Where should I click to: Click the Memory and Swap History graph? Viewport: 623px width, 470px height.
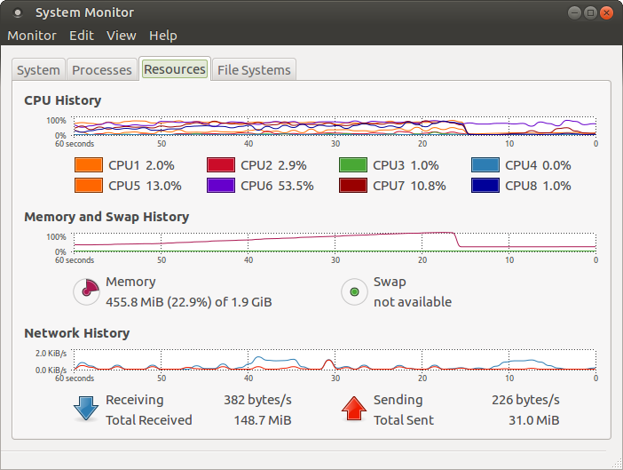click(335, 243)
